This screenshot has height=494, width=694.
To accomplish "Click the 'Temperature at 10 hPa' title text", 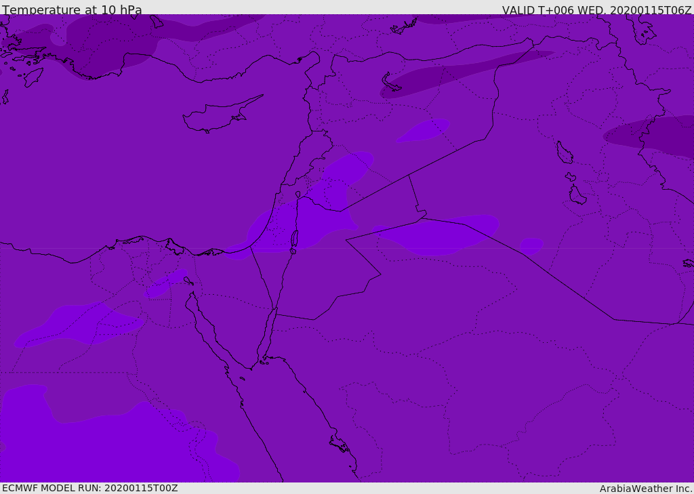I will click(72, 9).
